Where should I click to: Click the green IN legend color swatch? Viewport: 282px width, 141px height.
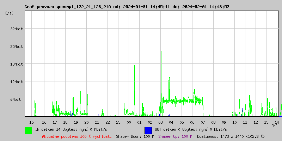point(28,130)
